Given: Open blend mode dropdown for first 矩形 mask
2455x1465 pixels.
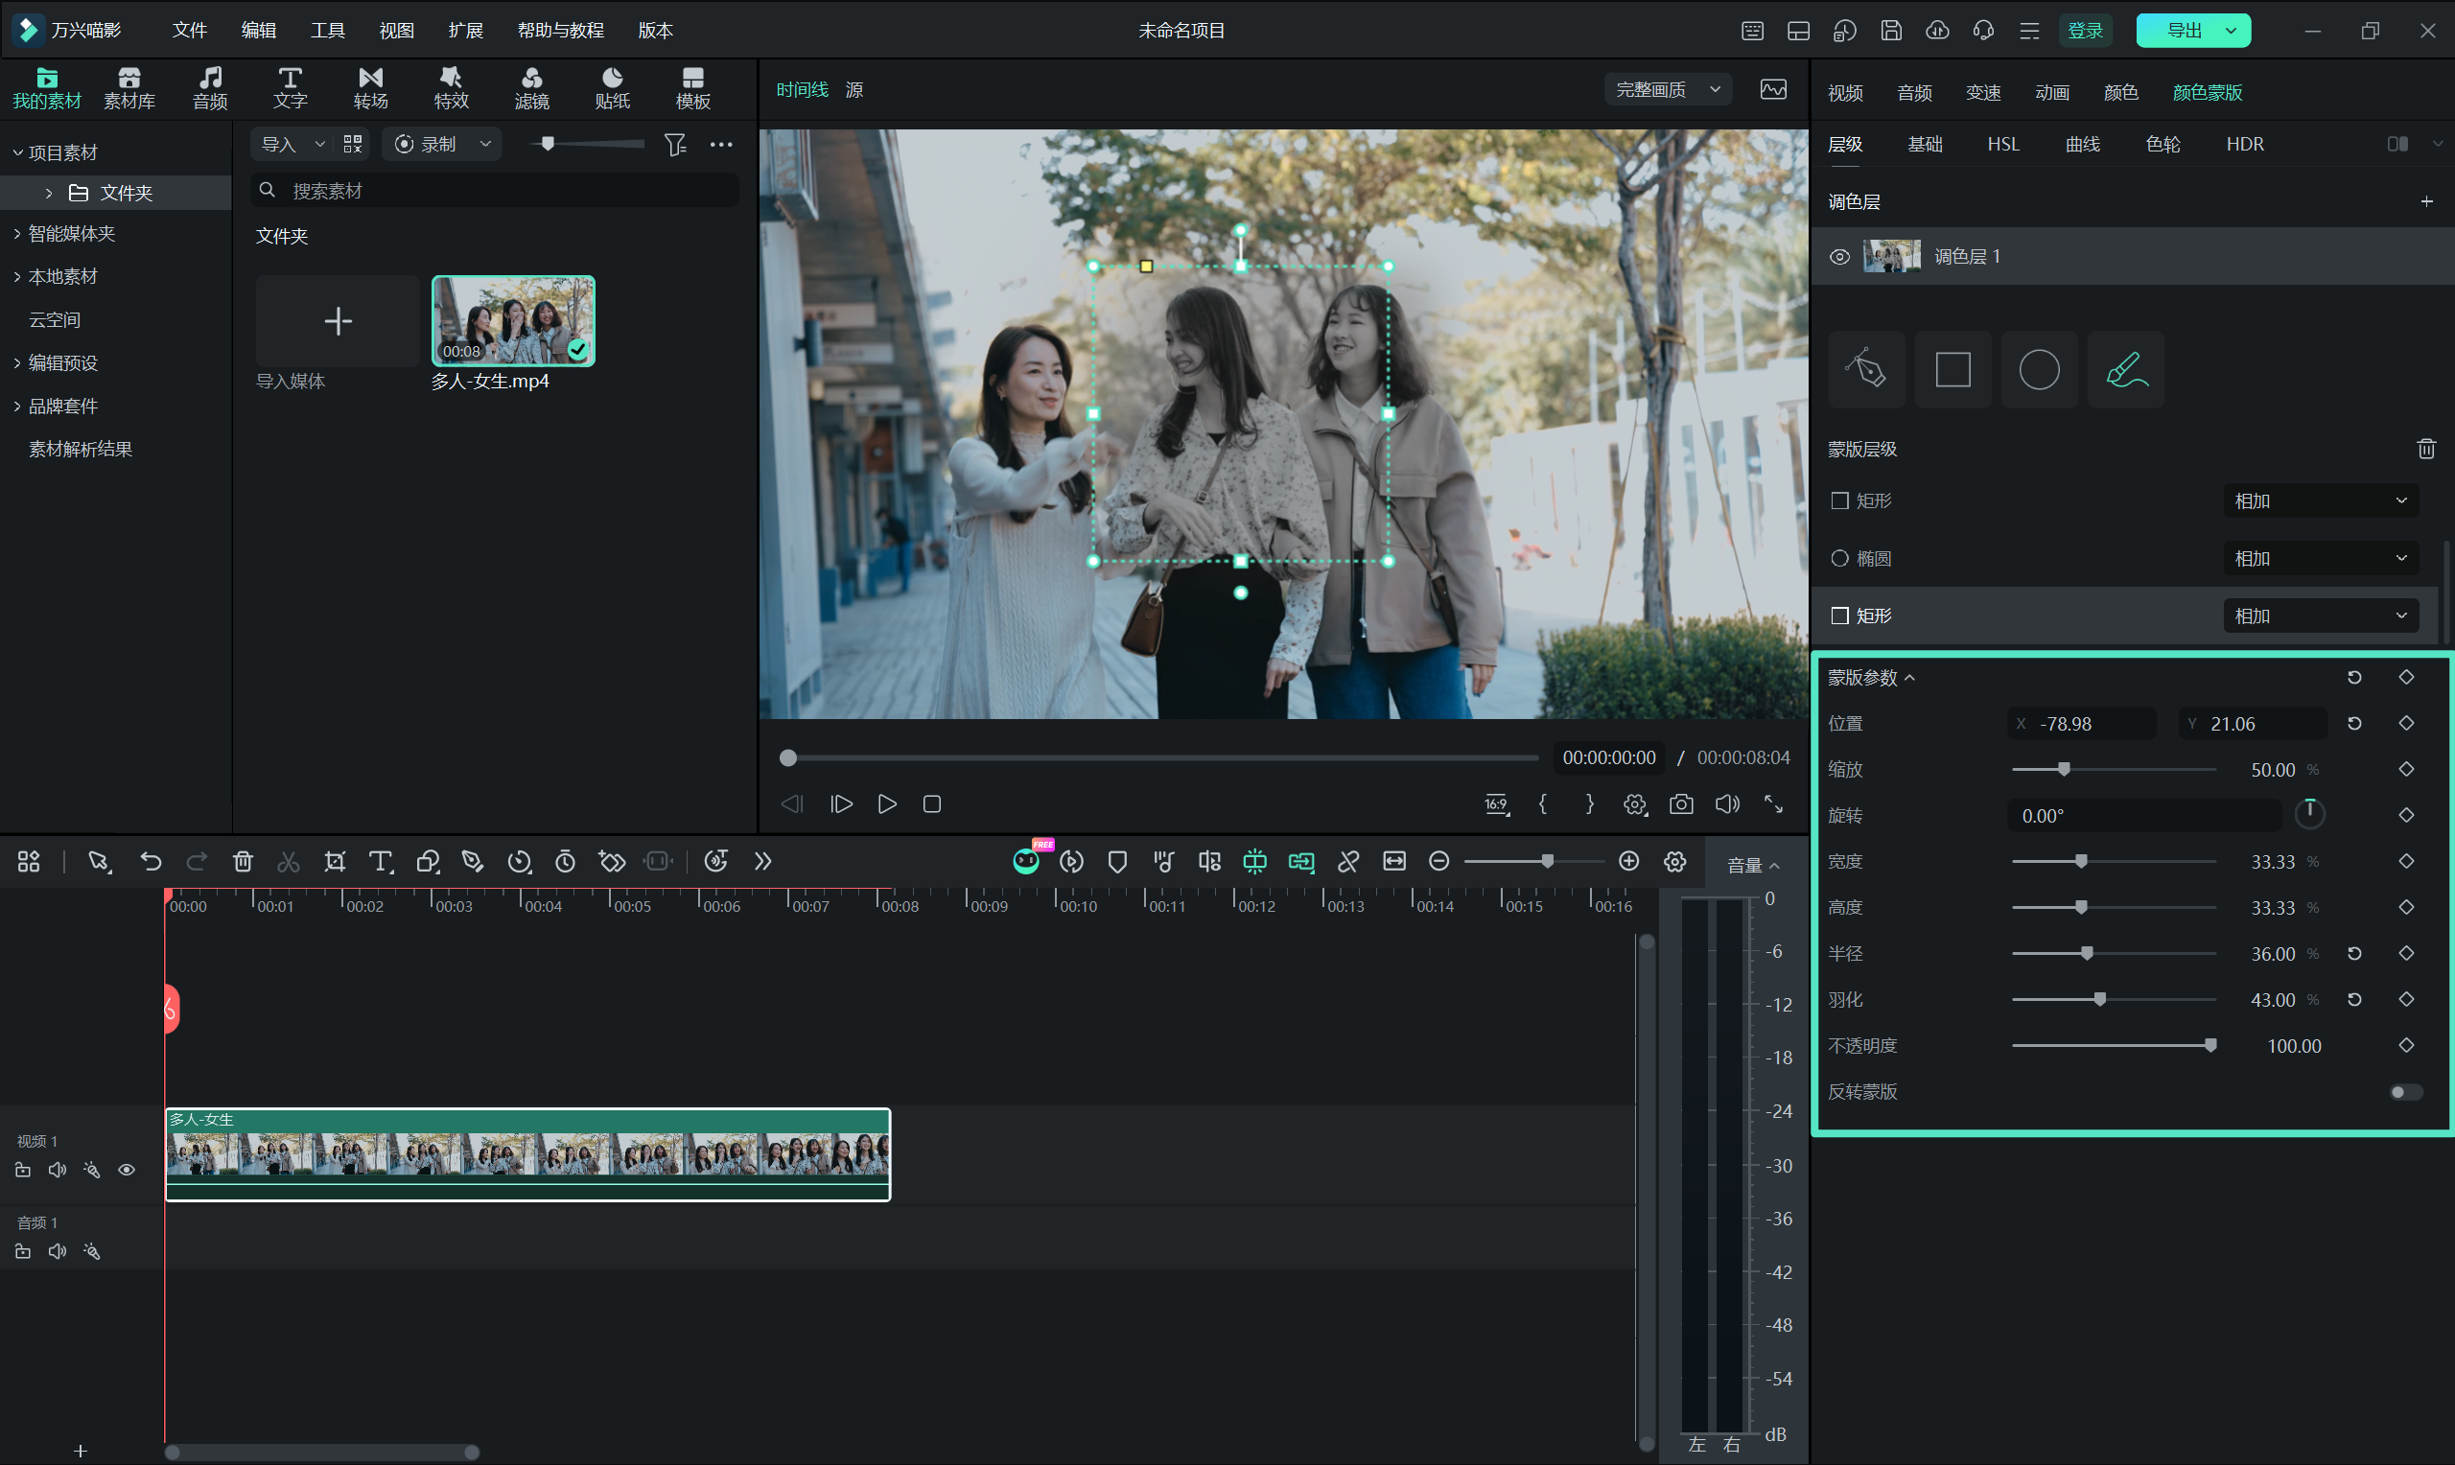Looking at the screenshot, I should coord(2320,501).
